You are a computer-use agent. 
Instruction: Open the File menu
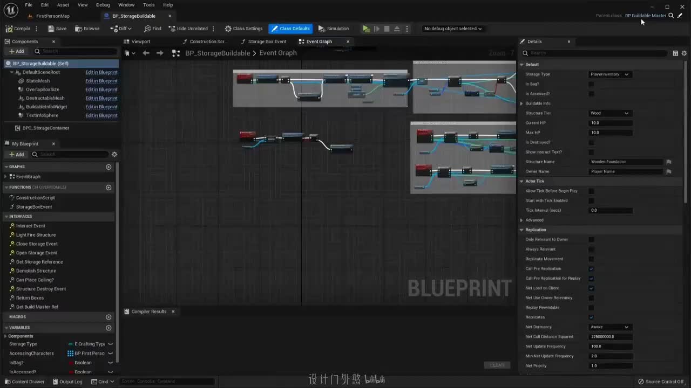29,5
